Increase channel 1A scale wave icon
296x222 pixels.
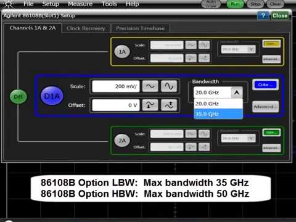204,45
